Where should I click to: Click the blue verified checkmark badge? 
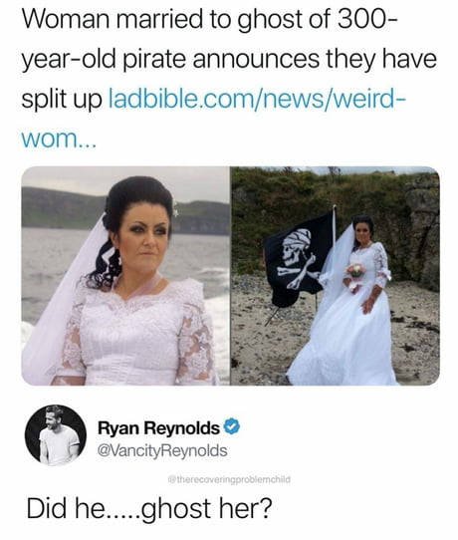point(232,426)
